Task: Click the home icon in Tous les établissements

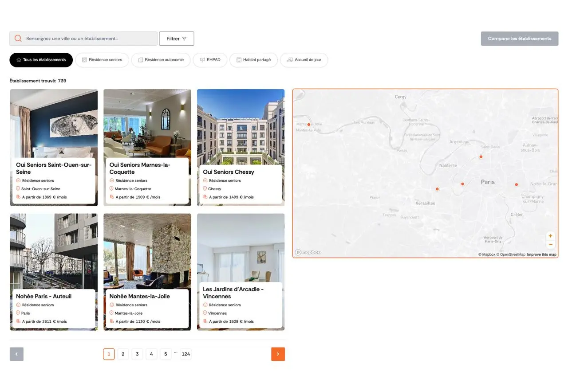Action: click(x=19, y=60)
